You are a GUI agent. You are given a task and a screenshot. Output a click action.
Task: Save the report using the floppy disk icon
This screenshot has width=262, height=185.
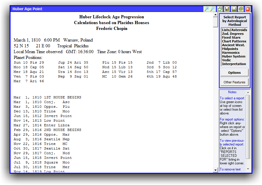point(227,9)
